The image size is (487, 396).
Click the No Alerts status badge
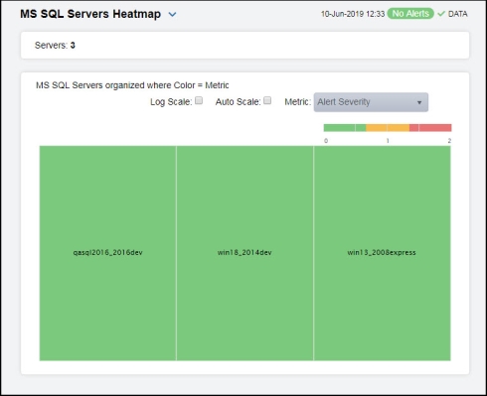(410, 14)
